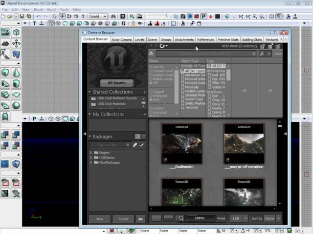Click the CSG deintersect icon

[16, 145]
